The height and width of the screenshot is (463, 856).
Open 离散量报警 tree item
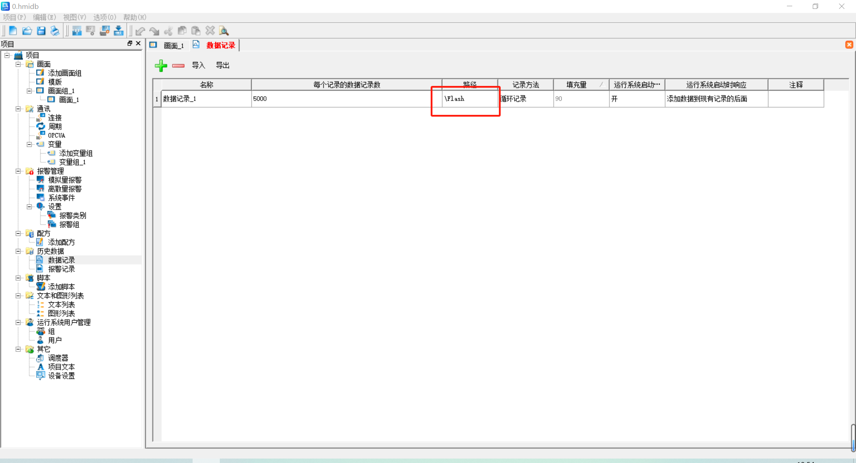pyautogui.click(x=65, y=189)
